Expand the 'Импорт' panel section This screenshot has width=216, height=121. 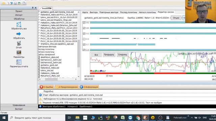click(x=19, y=15)
